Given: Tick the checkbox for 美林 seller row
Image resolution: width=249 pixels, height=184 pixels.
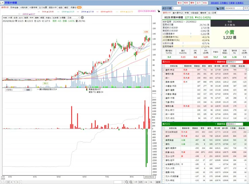Looking at the screenshot, I should coord(164,136).
